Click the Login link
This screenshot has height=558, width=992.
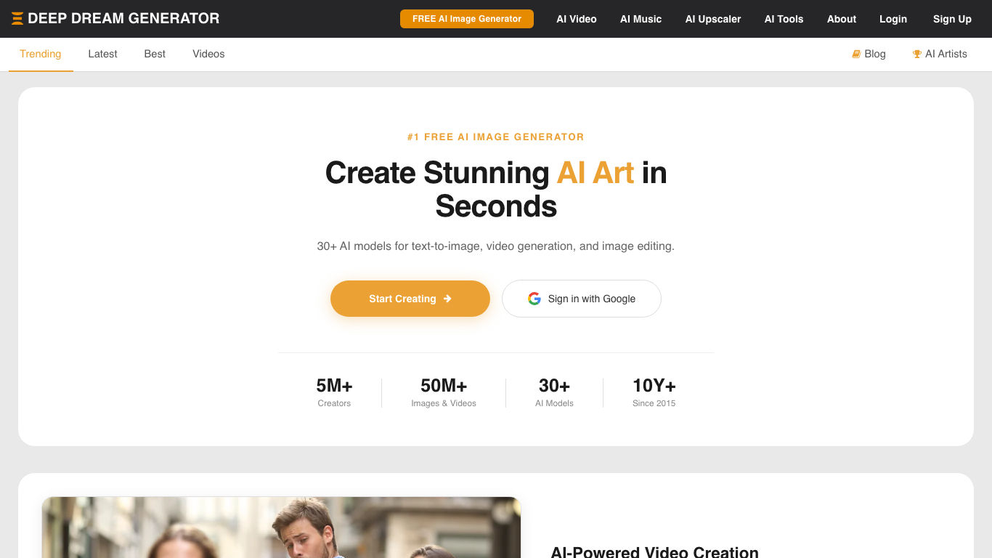[893, 19]
